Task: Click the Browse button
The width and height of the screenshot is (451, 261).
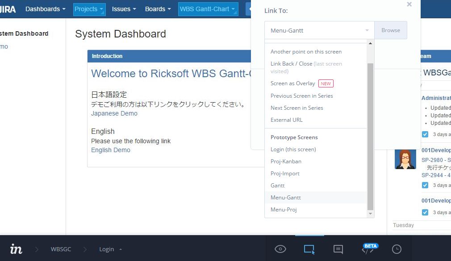Action: [391, 30]
